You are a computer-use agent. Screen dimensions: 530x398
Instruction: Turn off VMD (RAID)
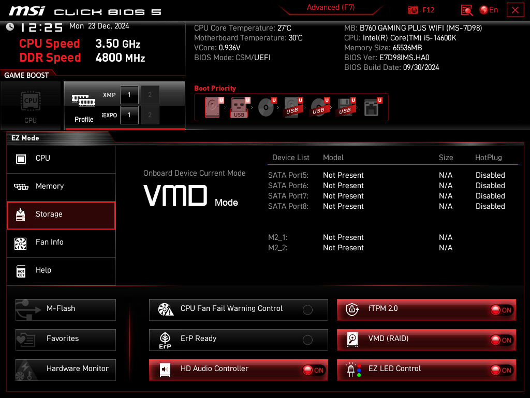502,340
